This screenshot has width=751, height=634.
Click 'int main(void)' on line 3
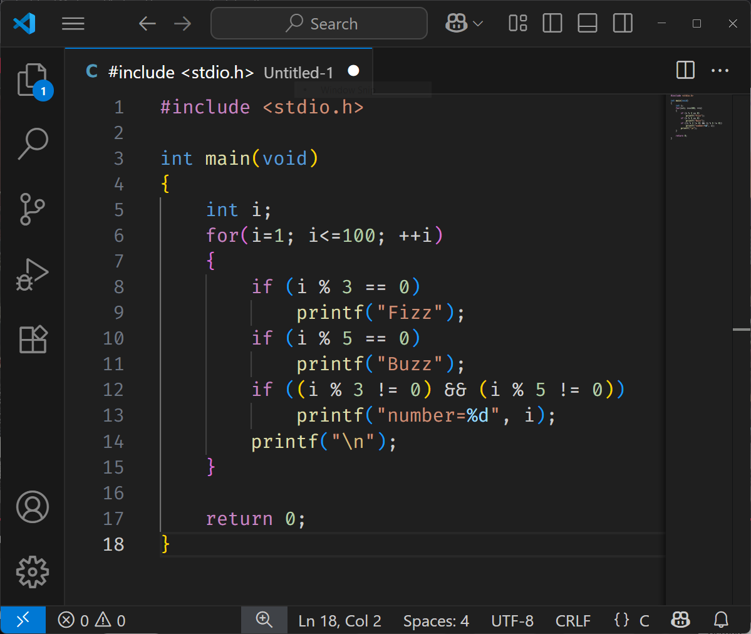239,158
